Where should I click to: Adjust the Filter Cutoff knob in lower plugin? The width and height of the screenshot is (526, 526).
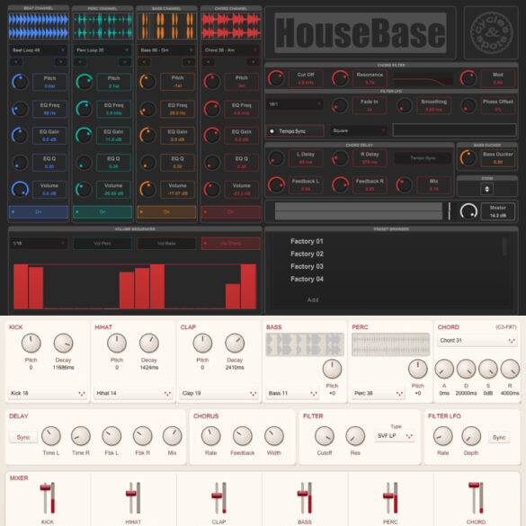click(x=324, y=436)
